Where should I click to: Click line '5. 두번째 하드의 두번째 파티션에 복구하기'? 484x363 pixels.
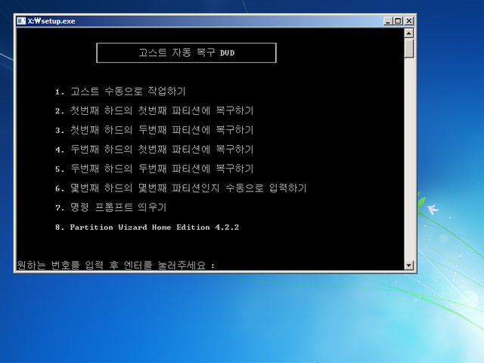[154, 169]
